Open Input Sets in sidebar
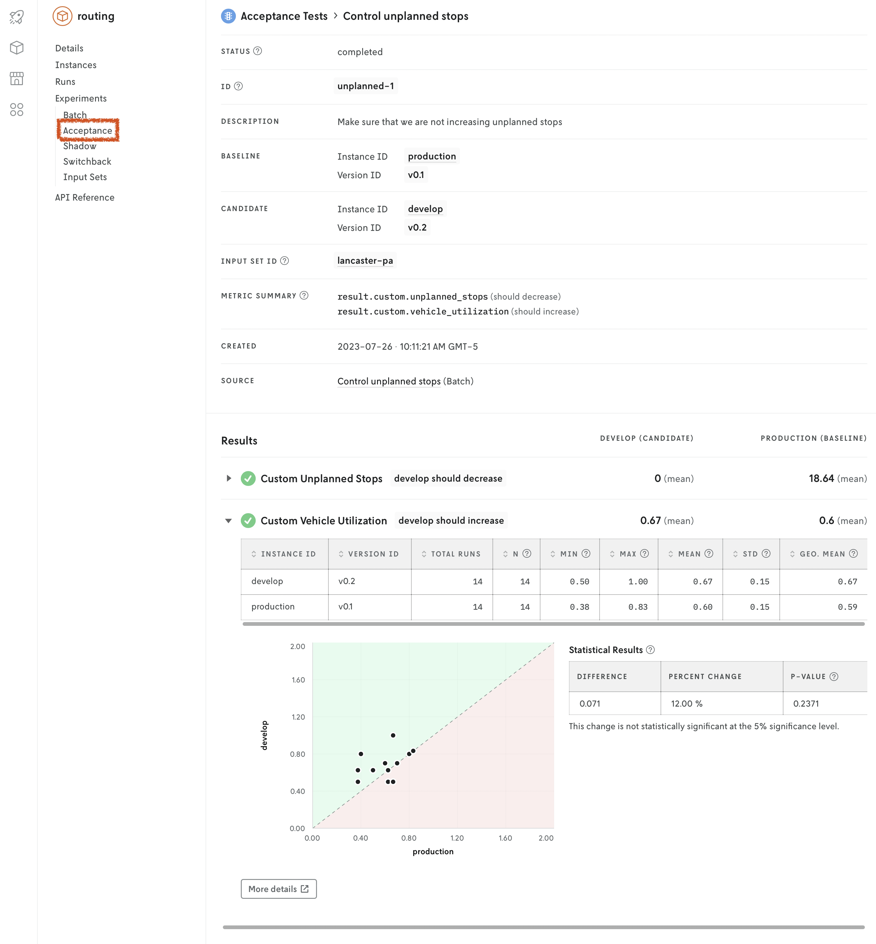Image resolution: width=876 pixels, height=944 pixels. pos(85,177)
